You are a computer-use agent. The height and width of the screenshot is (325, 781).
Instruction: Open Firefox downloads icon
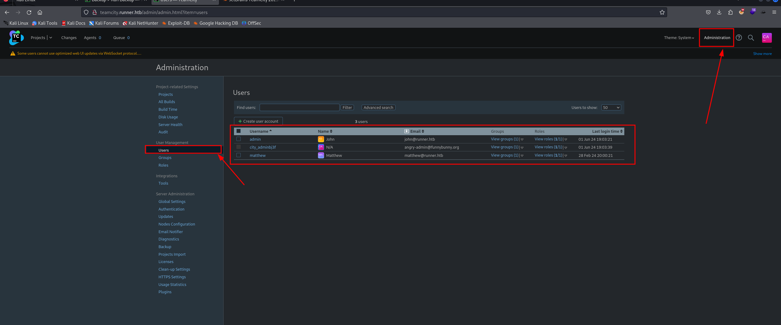[719, 12]
